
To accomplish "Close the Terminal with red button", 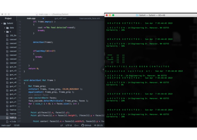I will [107, 15].
